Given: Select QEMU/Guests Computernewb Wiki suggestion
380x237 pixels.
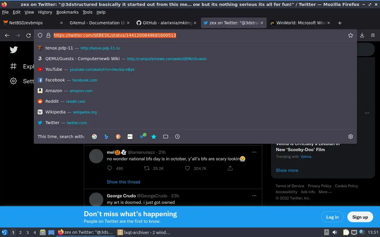Looking at the screenshot, I should pyautogui.click(x=195, y=59).
